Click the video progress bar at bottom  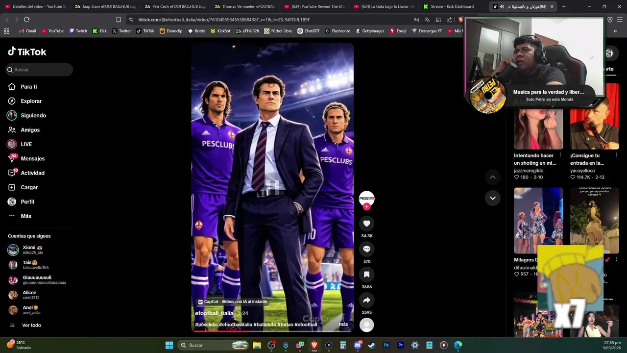272,330
